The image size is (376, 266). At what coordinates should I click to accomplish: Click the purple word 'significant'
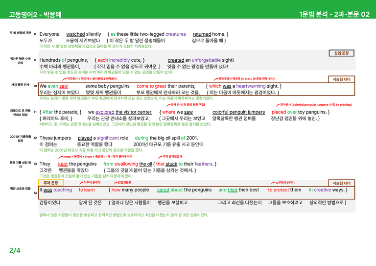[x=108, y=138]
